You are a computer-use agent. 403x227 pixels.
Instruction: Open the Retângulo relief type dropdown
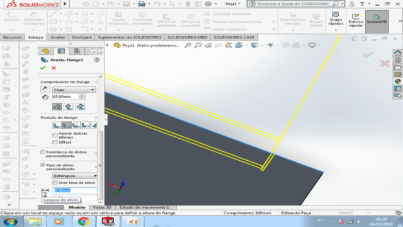[75, 176]
